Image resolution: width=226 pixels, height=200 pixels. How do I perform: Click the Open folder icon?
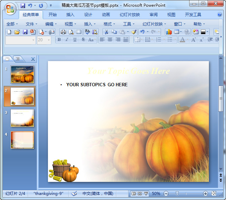(17, 32)
